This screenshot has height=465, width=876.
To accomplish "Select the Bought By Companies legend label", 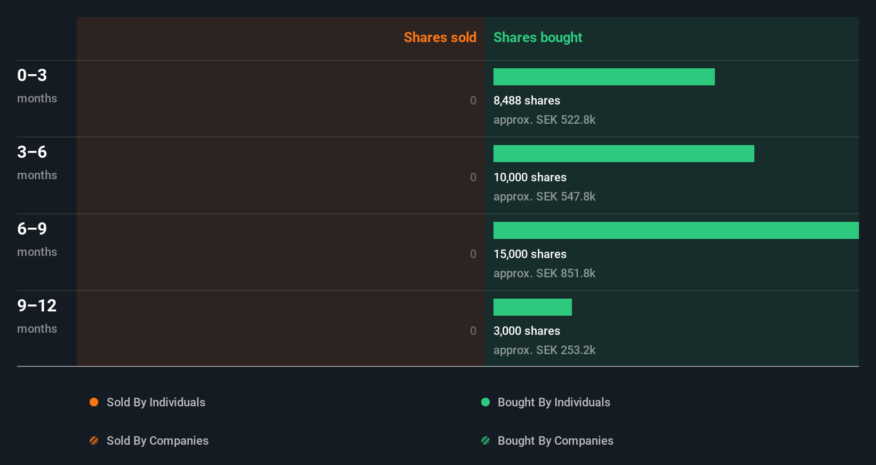I will pyautogui.click(x=555, y=440).
